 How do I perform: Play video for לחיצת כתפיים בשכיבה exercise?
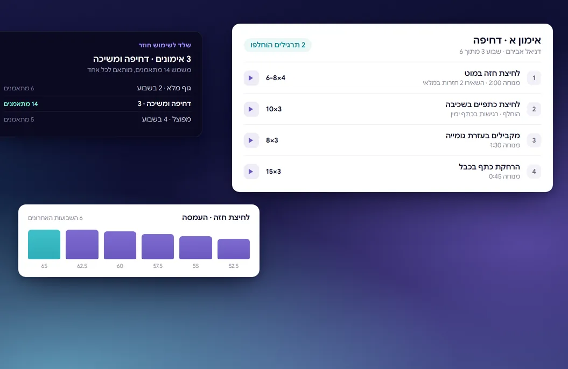click(251, 109)
